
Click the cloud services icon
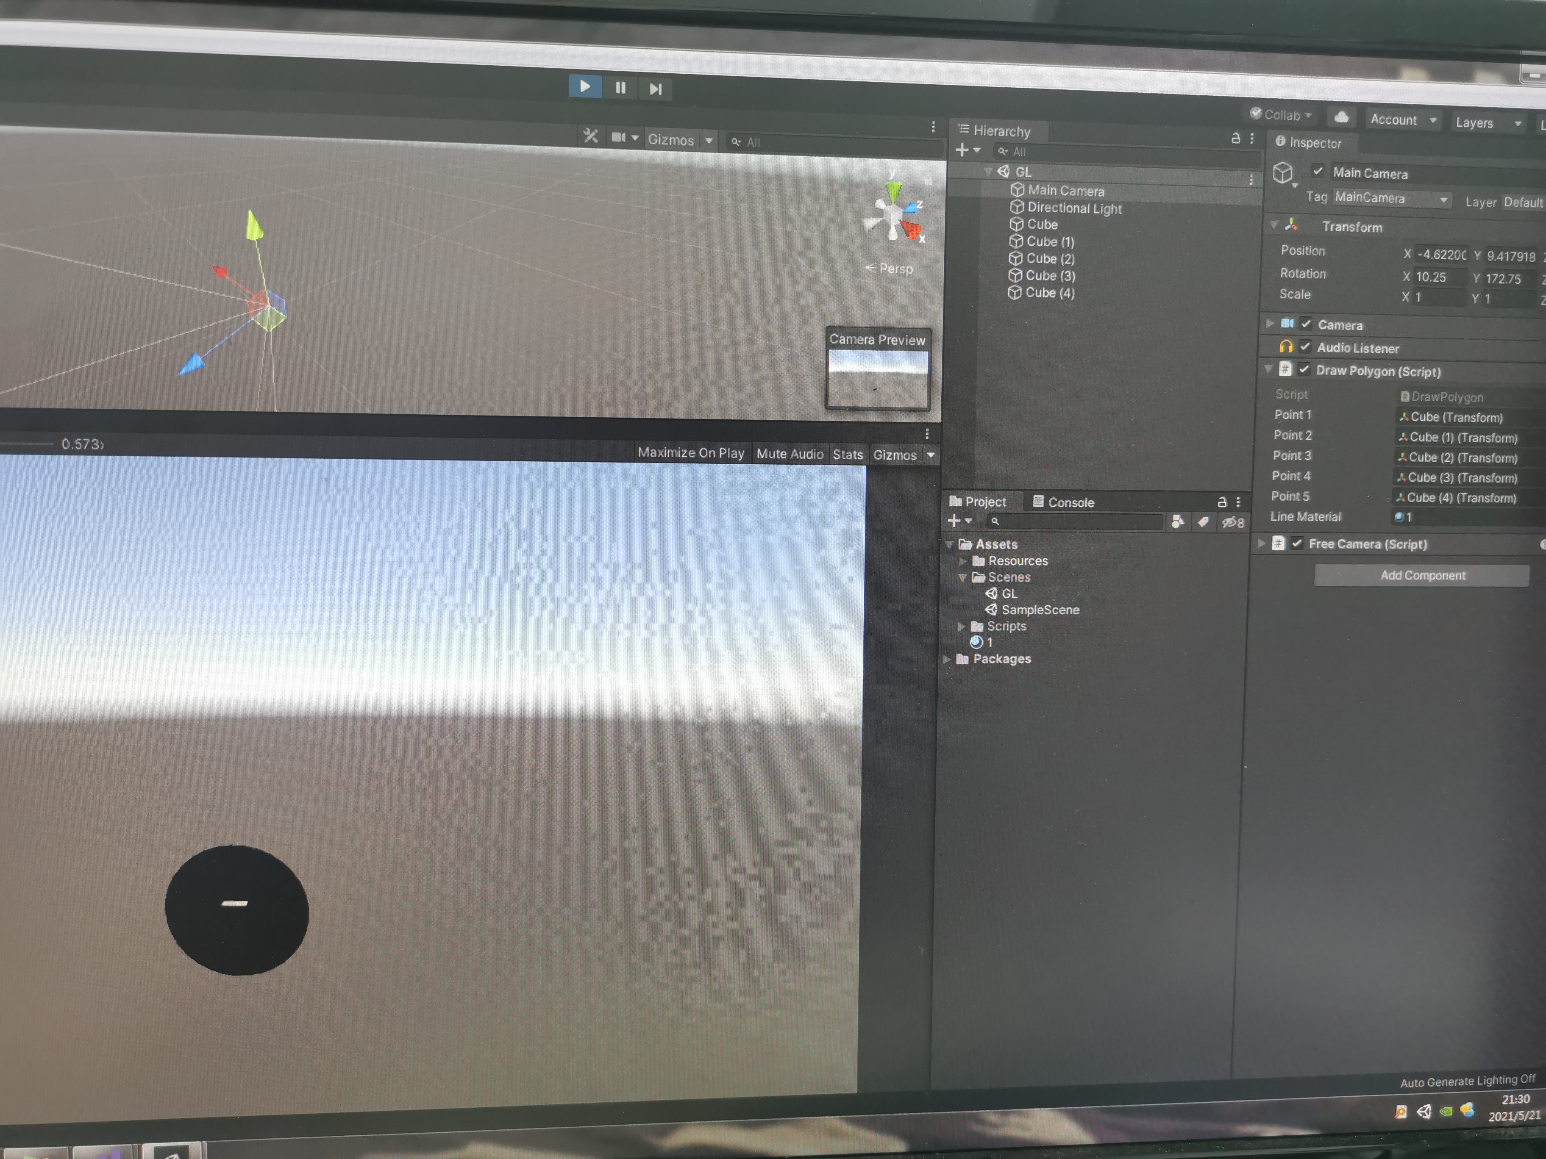[1341, 116]
